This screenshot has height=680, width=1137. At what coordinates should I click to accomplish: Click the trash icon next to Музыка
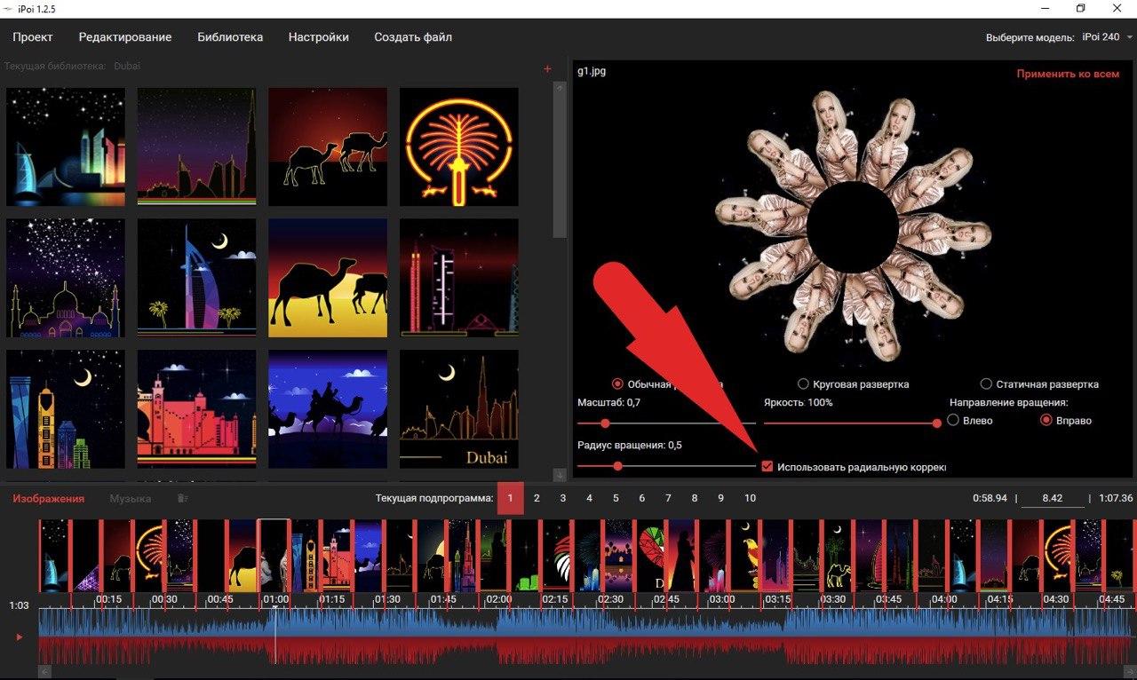click(x=183, y=499)
